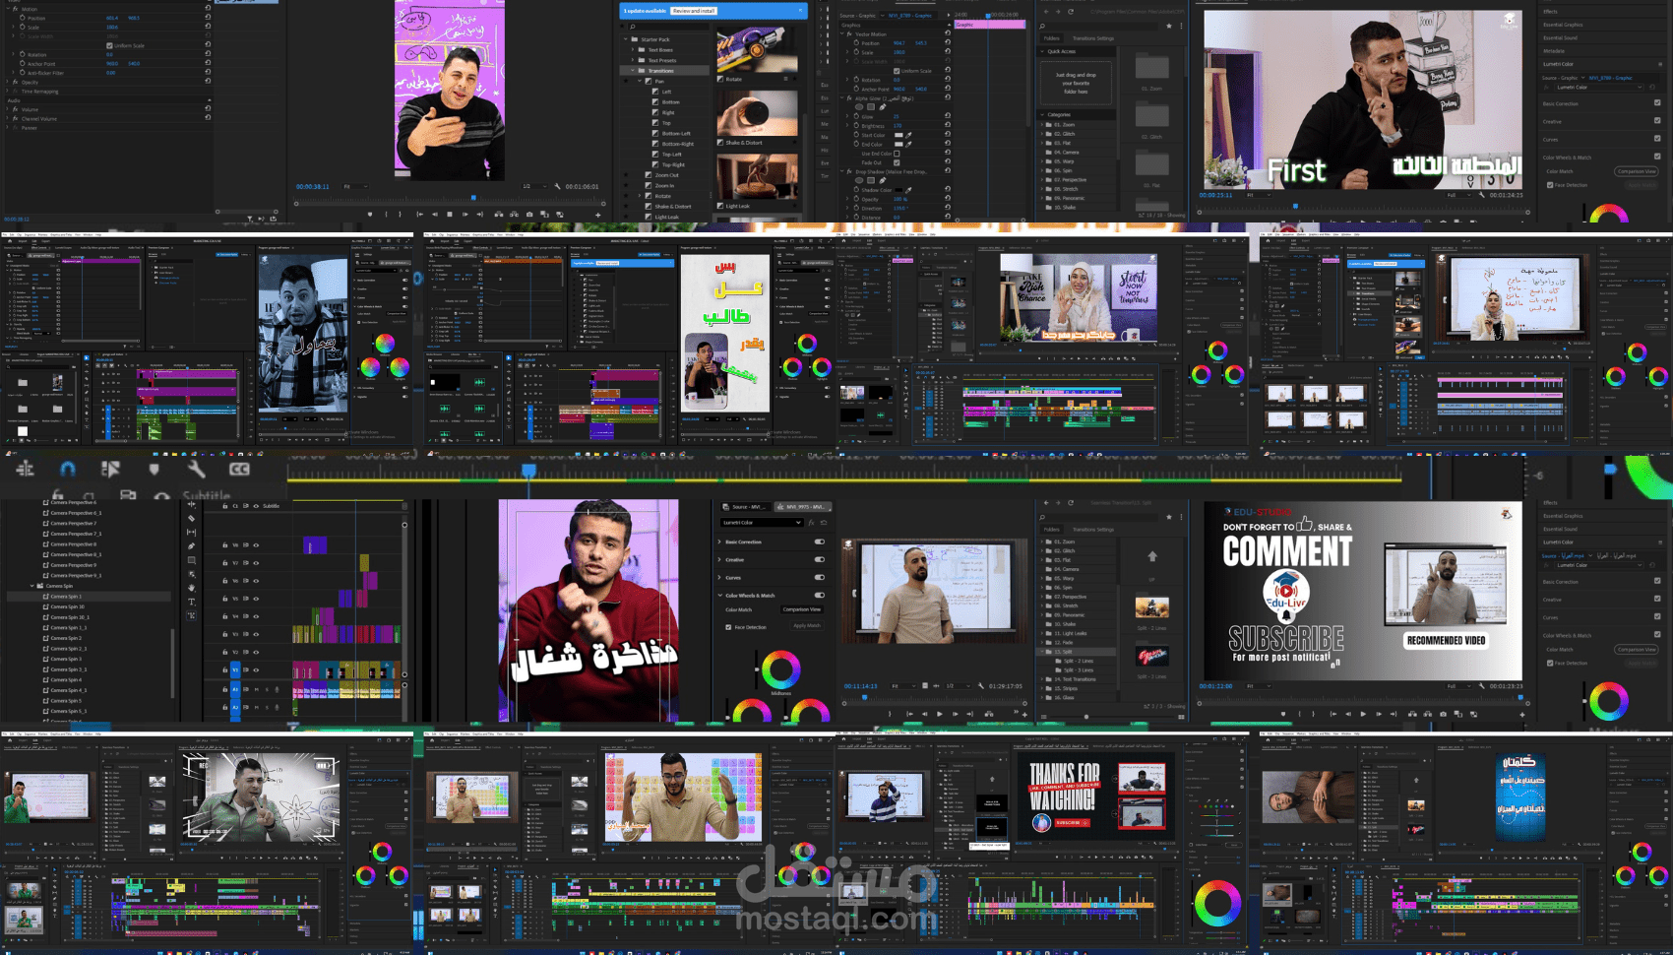Screen dimensions: 1673x955
Task: Open timeline display settings via large wrench icon
Action: pos(196,470)
